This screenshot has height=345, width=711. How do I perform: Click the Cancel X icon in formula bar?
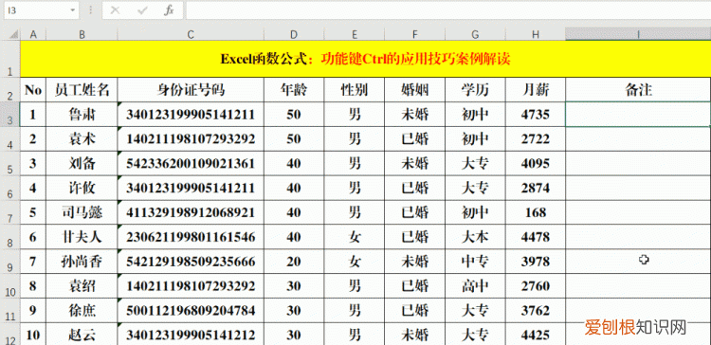[x=115, y=10]
